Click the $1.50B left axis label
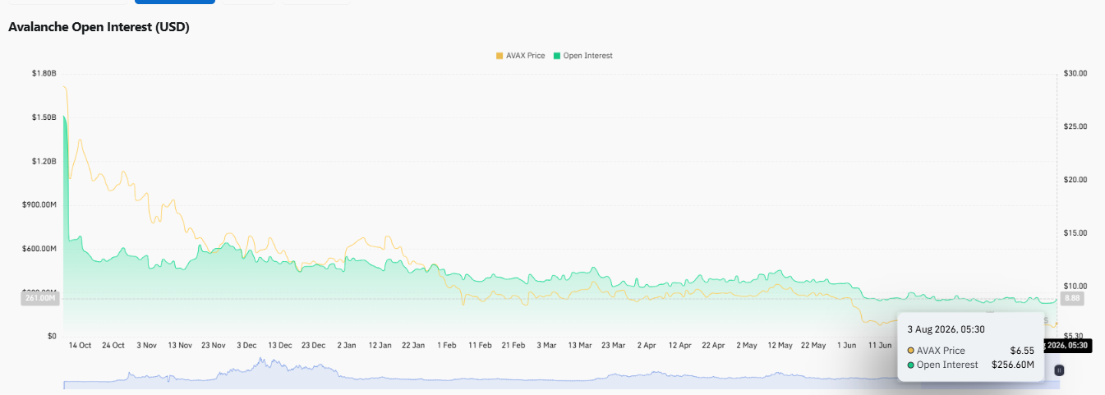The image size is (1105, 395). coord(44,117)
